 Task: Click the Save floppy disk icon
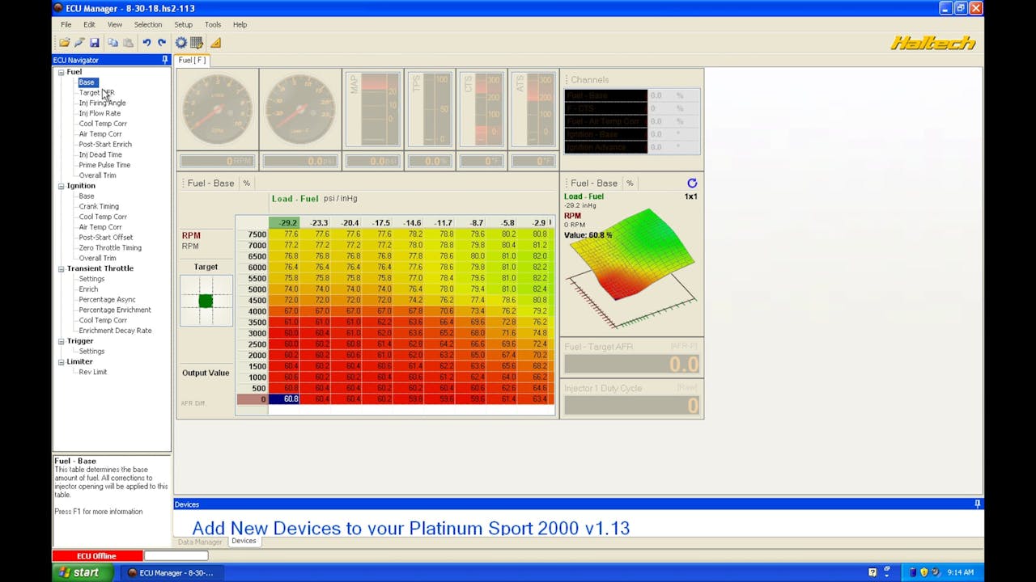tap(94, 43)
